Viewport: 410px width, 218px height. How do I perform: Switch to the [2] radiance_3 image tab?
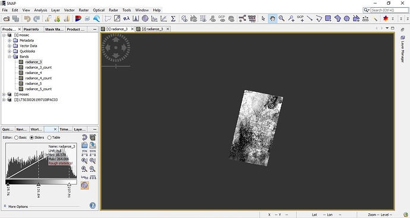coord(153,29)
